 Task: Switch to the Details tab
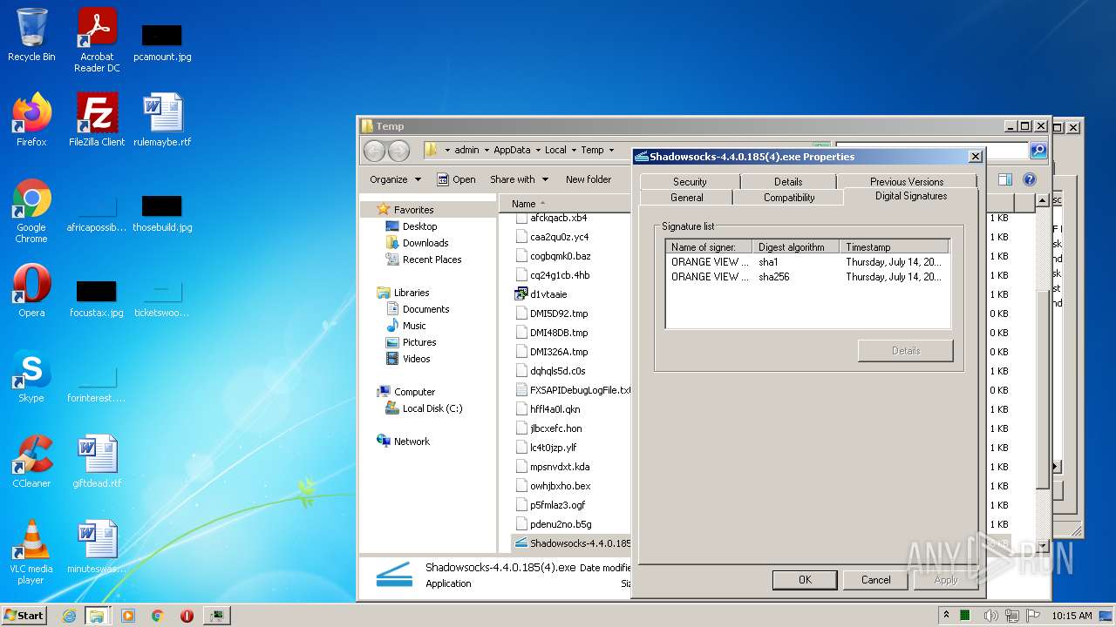tap(788, 182)
